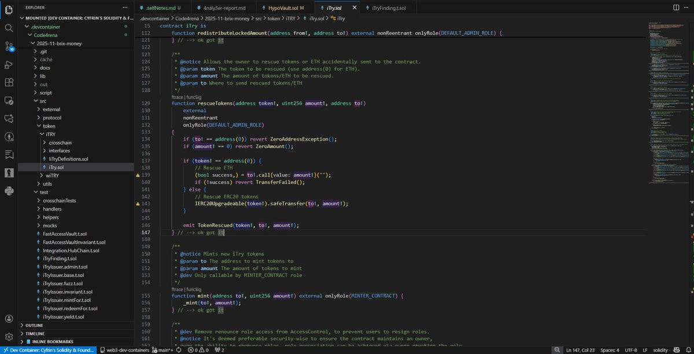Click iTRY folder in breadcrumb path
Image resolution: width=694 pixels, height=354 pixels.
pos(290,19)
